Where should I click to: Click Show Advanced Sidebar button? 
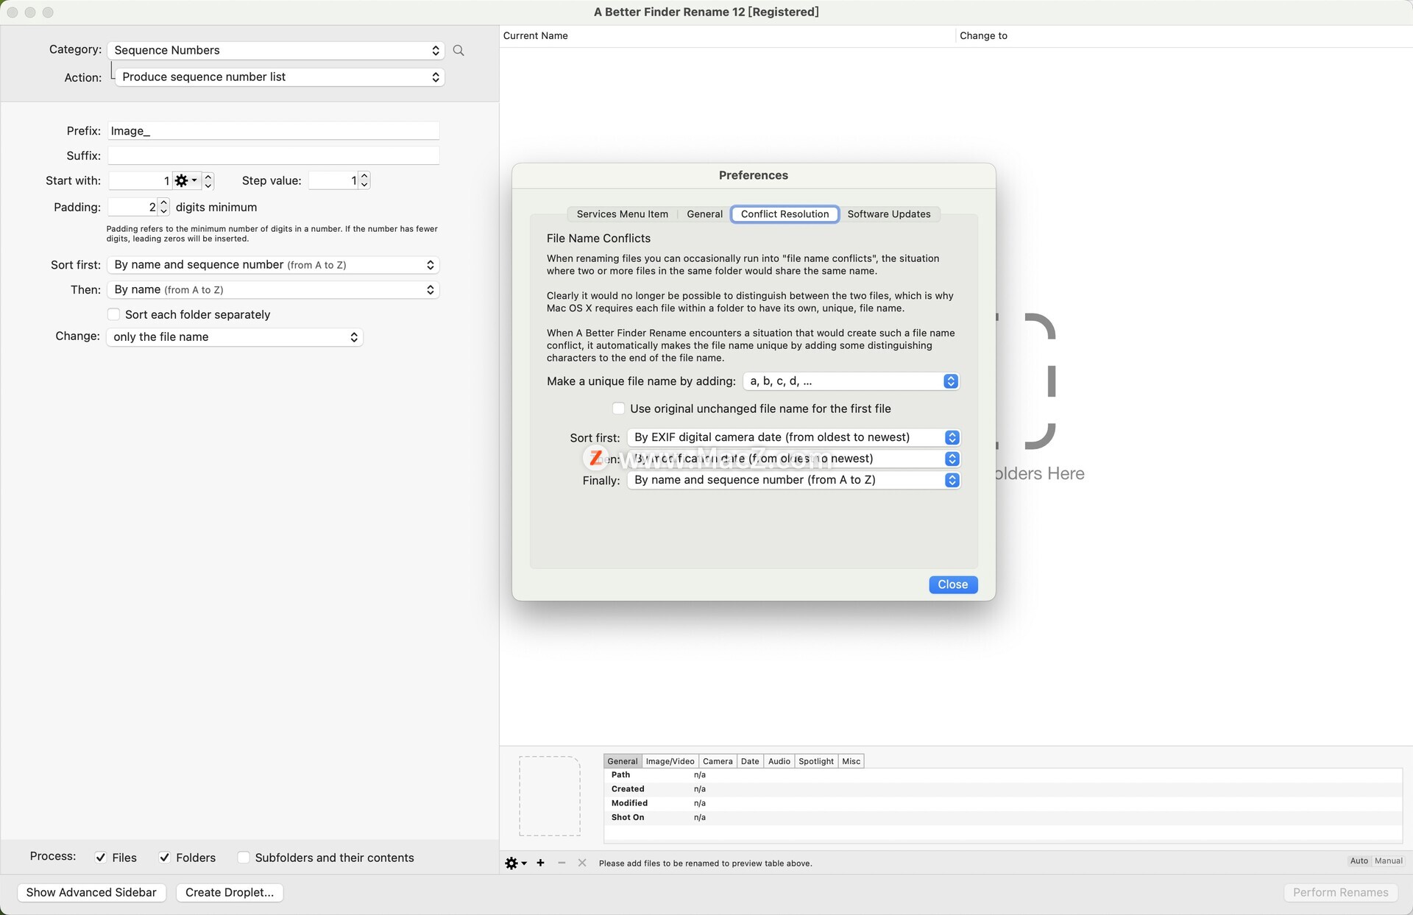pyautogui.click(x=91, y=892)
